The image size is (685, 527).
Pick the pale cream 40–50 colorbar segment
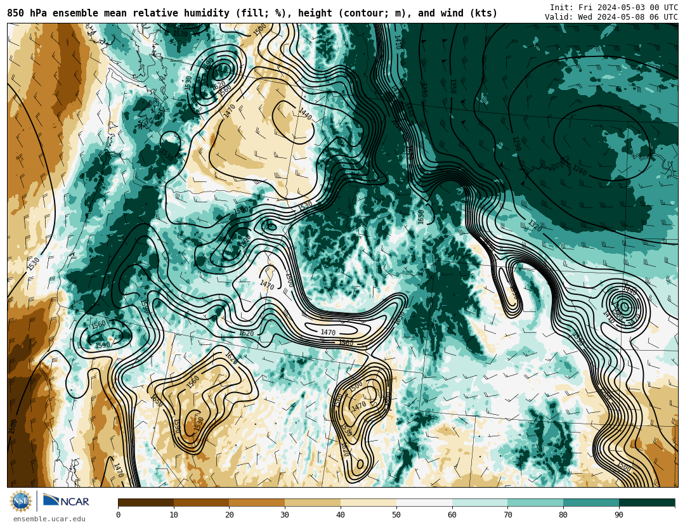[x=369, y=503]
